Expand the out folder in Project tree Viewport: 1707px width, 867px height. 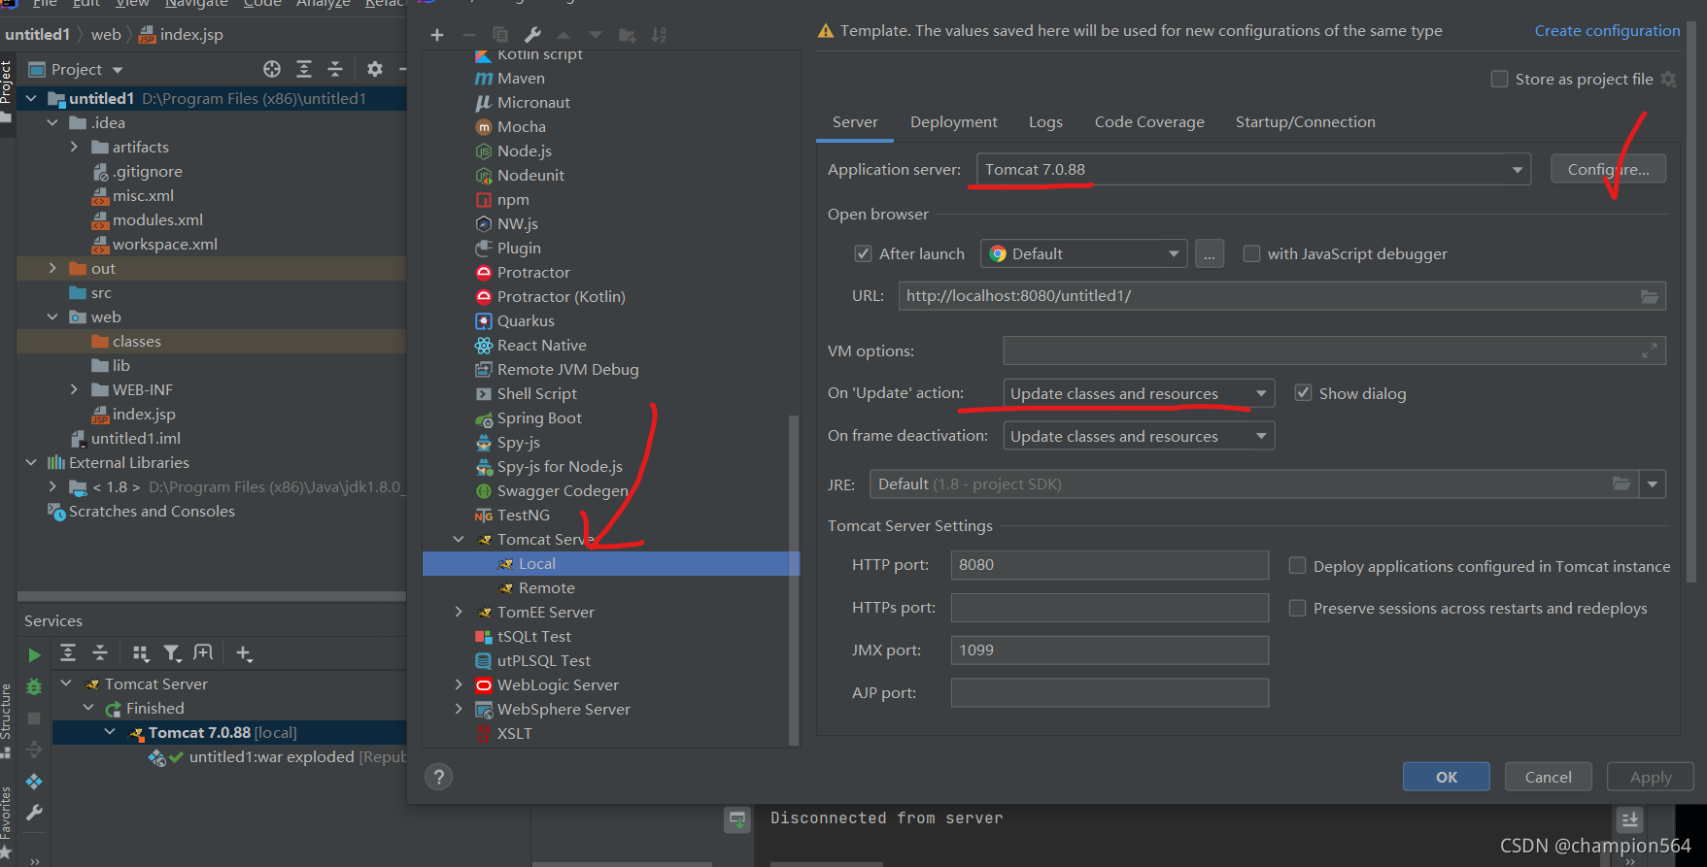tap(52, 268)
